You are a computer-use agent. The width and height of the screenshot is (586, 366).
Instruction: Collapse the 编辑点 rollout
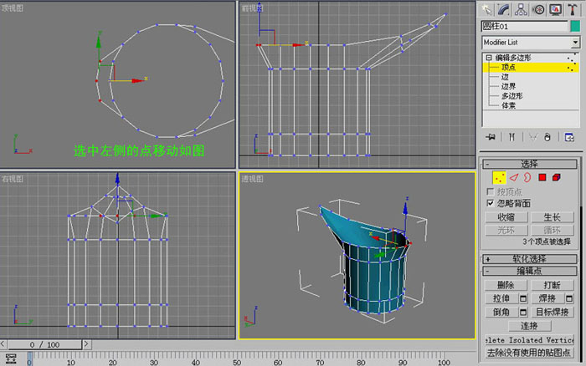click(530, 271)
